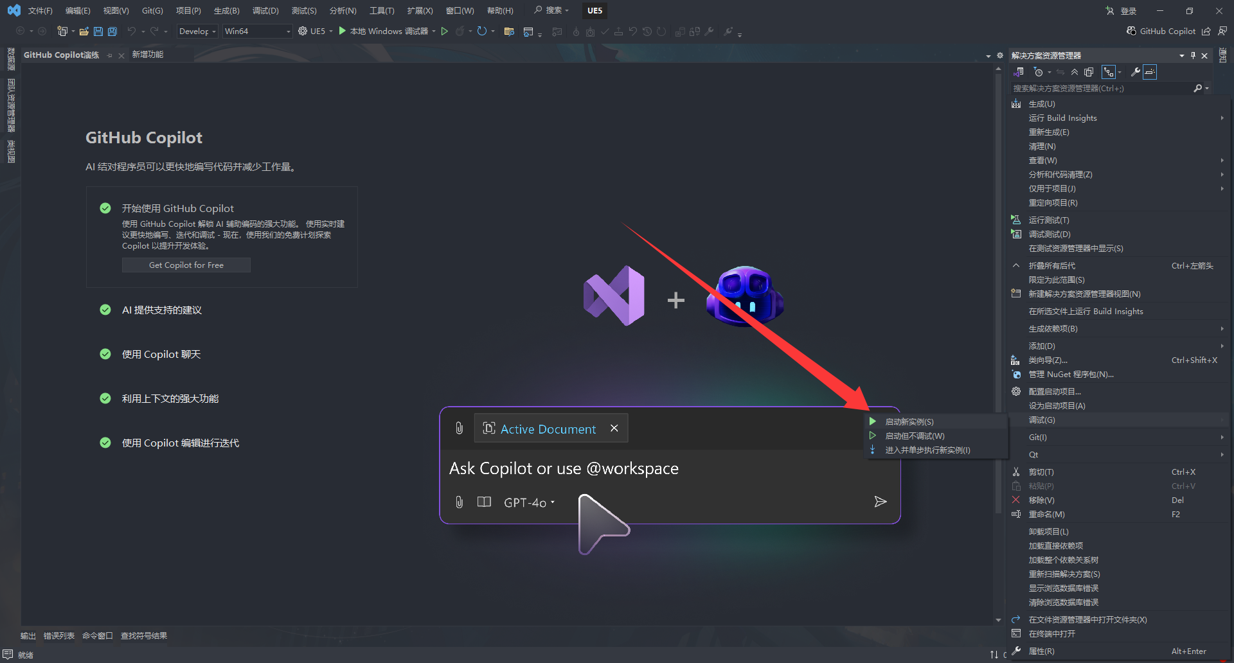Select the AI 提供支持的建议 walkthrough step
The width and height of the screenshot is (1234, 663).
point(162,310)
